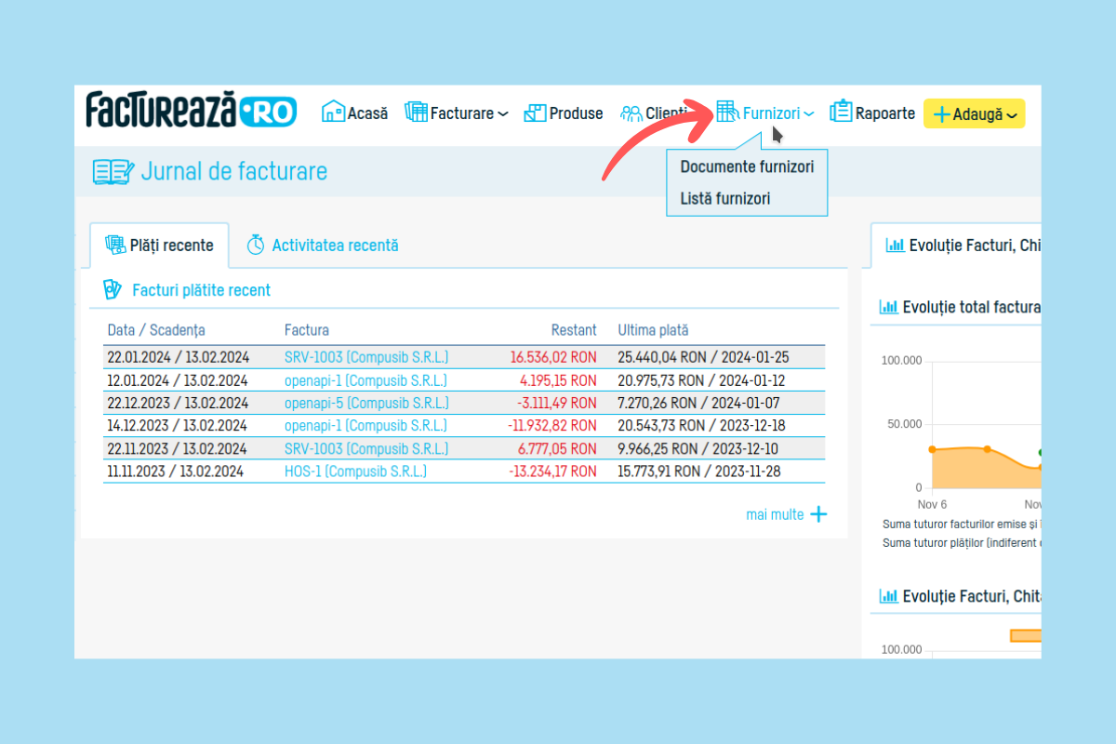
Task: Click the Activitatea recentă stopwatch icon
Action: 256,245
